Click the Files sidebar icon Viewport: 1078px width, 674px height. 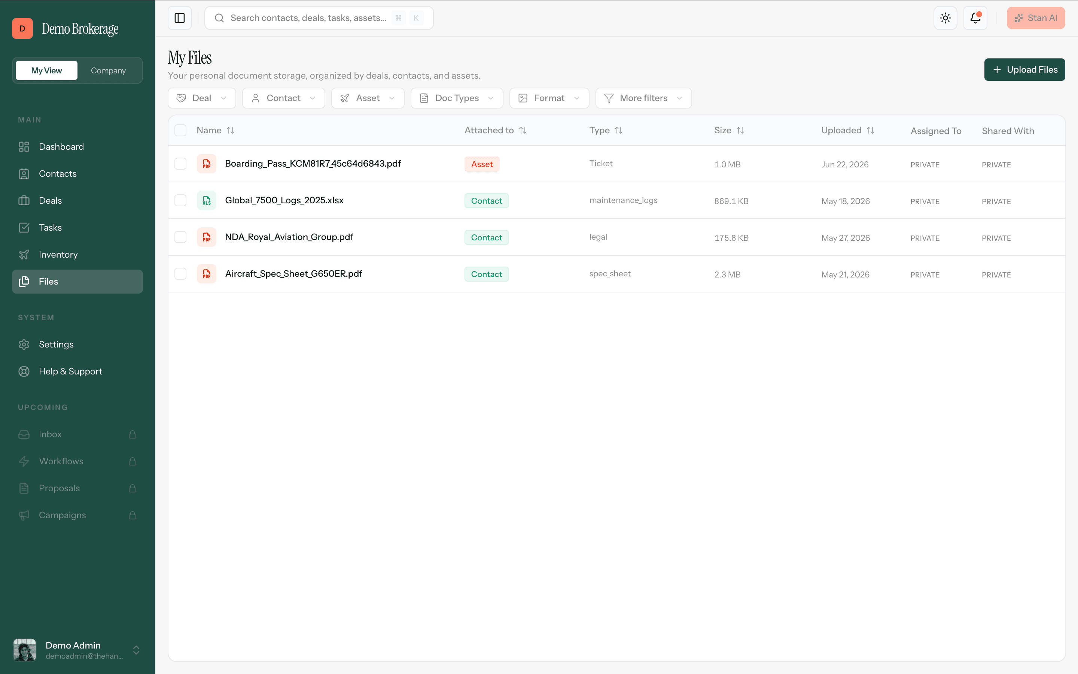(x=24, y=282)
